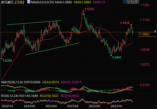Image resolution: width=157 pixels, height=109 pixels.
Task: Select the 1.1016 recent high label
Action: pos(125,23)
